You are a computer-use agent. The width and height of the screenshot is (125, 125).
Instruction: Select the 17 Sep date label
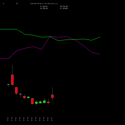pyautogui.click(x=16, y=119)
